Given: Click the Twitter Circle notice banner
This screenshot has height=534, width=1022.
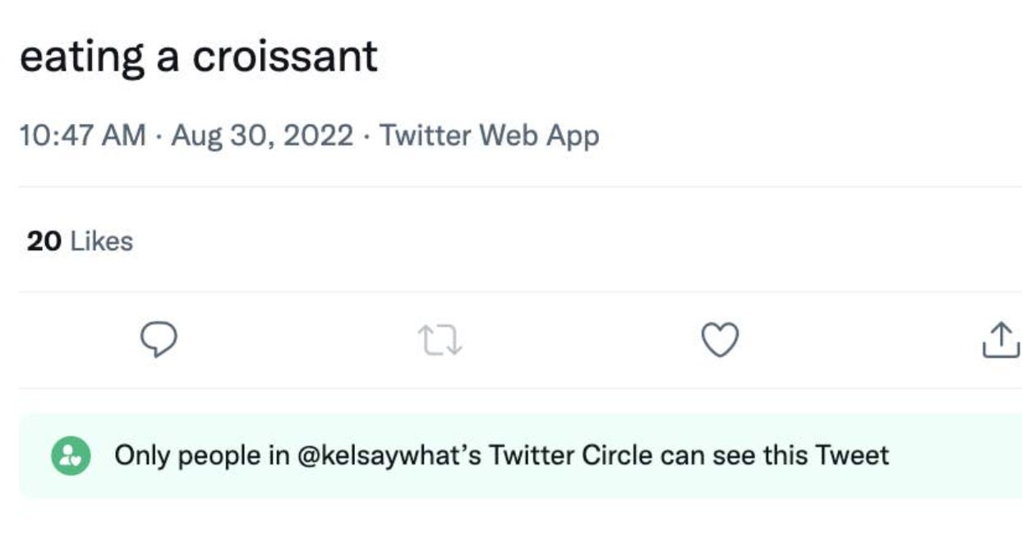Looking at the screenshot, I should click(x=520, y=455).
